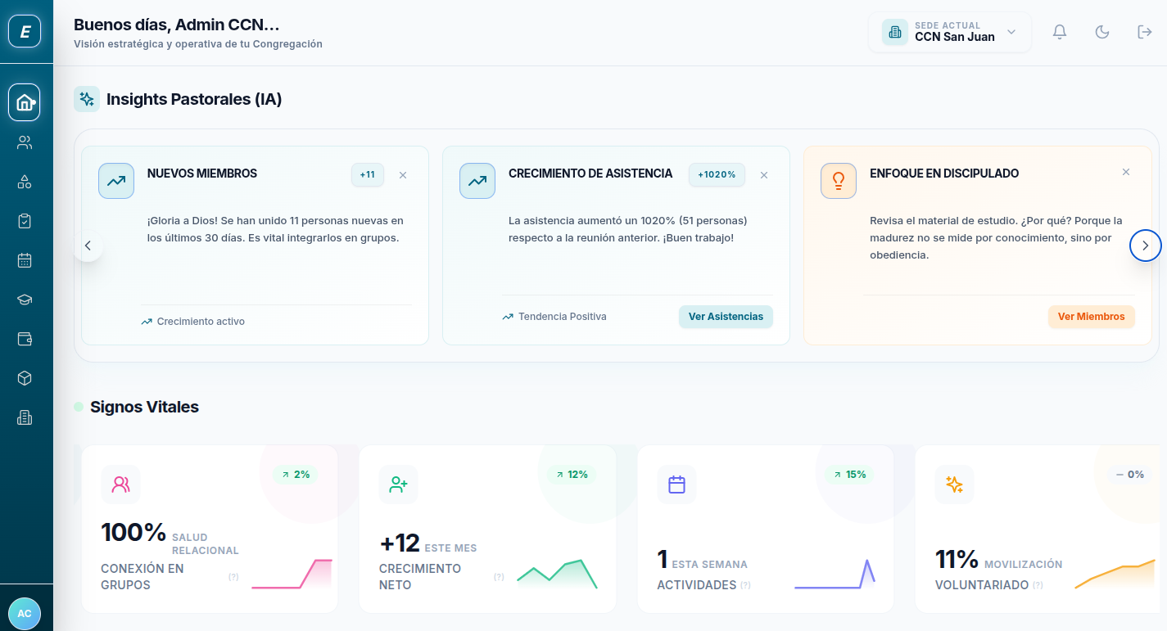This screenshot has width=1167, height=631.
Task: Click the cube icon in the sidebar
Action: pyautogui.click(x=25, y=377)
